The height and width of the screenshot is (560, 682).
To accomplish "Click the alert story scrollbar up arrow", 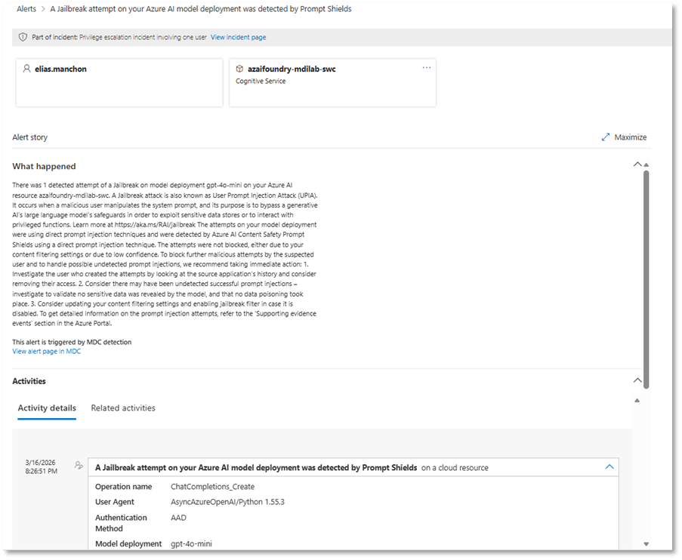I will point(646,165).
